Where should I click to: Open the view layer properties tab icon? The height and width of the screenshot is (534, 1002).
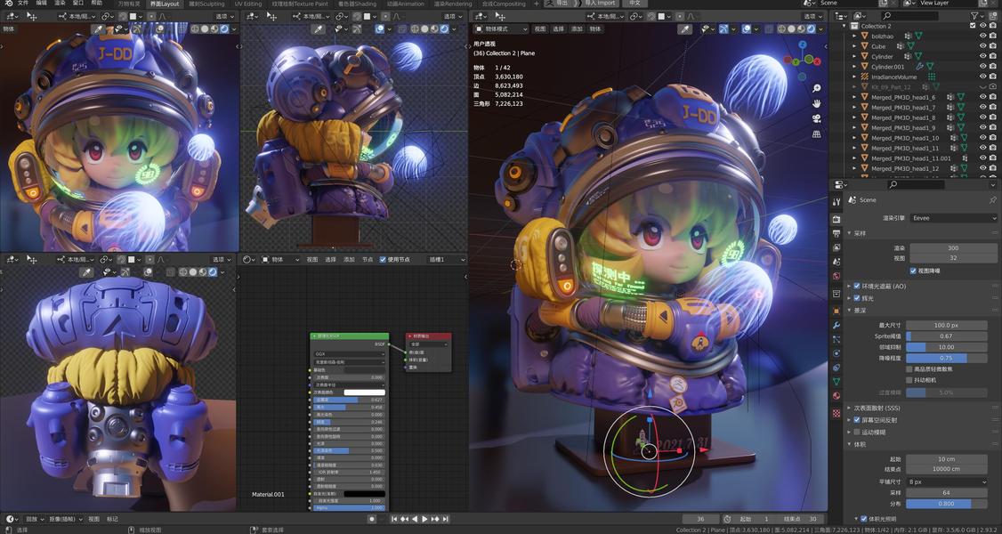pyautogui.click(x=836, y=247)
